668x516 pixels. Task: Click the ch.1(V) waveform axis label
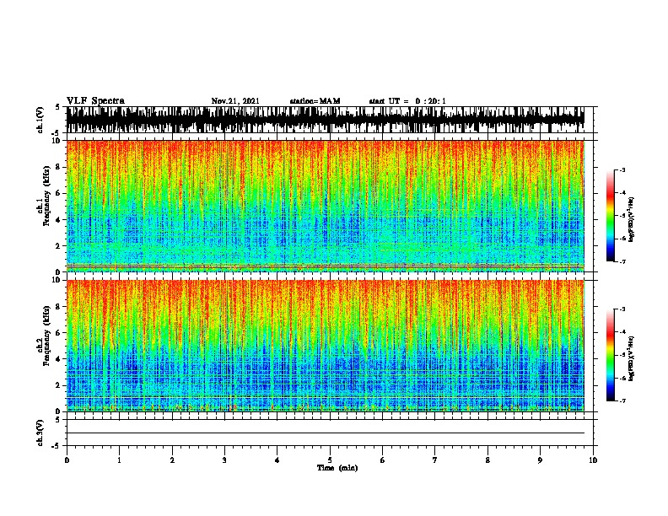click(40, 120)
